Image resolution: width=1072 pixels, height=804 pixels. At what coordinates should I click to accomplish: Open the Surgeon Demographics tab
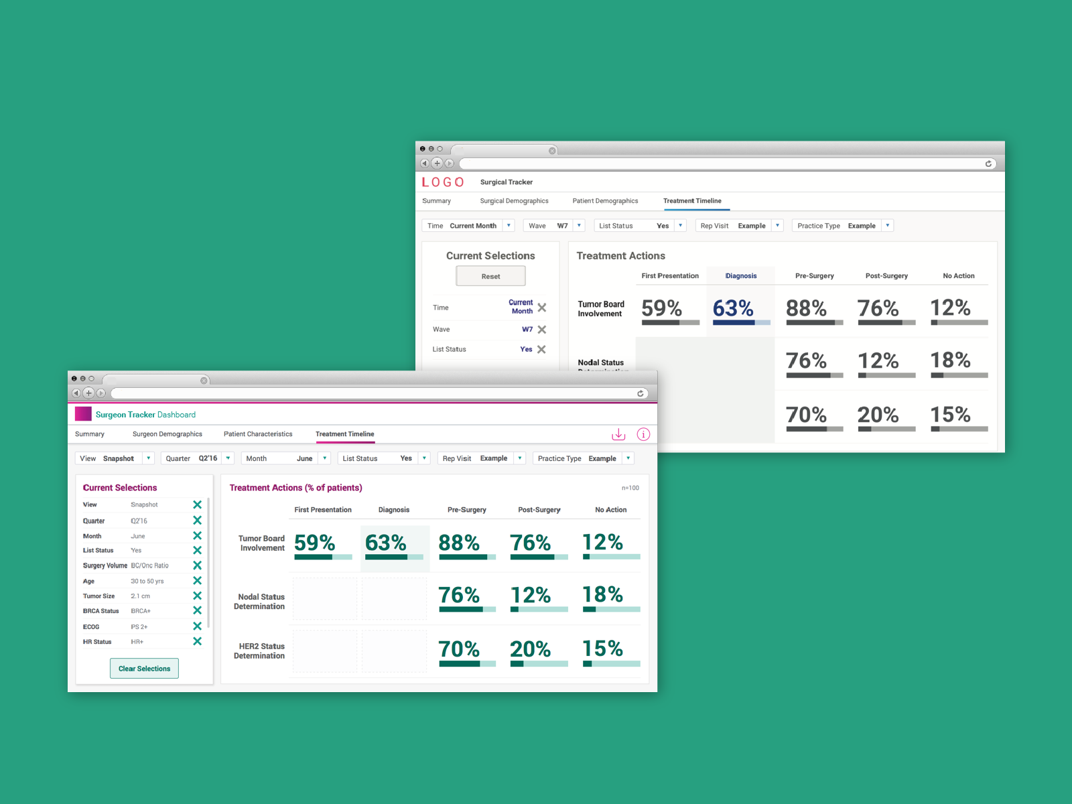tap(167, 434)
